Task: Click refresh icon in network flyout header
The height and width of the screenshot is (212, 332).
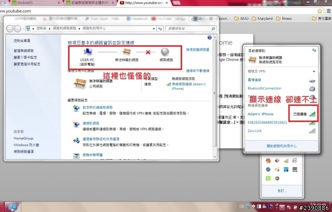Action: click(314, 50)
